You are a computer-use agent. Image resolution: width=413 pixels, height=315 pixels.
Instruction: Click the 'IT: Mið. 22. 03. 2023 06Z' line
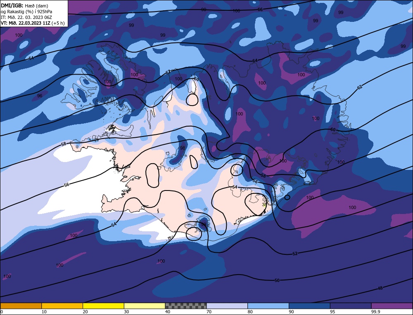point(26,17)
